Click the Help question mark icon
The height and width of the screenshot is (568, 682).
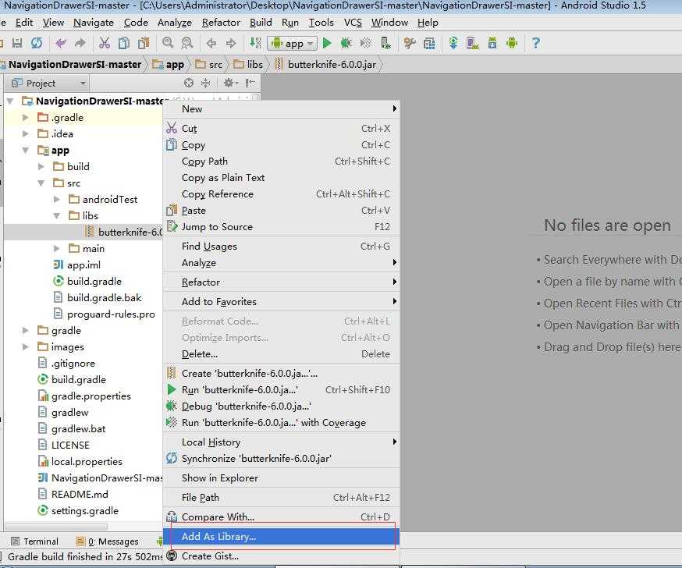coord(536,43)
